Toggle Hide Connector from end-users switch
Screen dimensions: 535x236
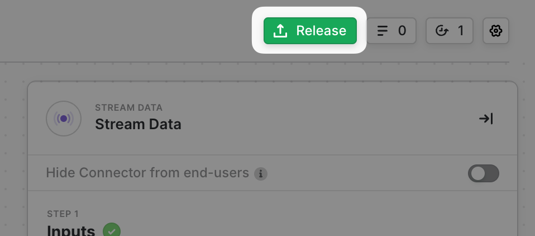[x=483, y=173]
